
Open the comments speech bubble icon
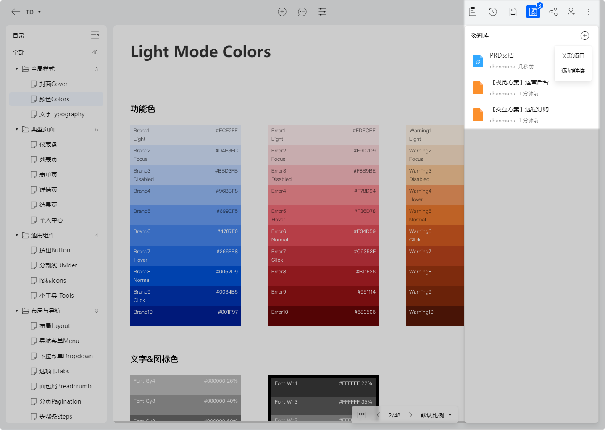tap(302, 12)
